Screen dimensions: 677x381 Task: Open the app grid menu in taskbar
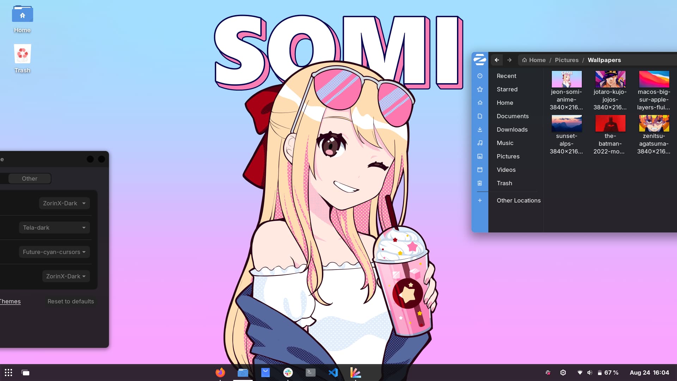pos(8,373)
